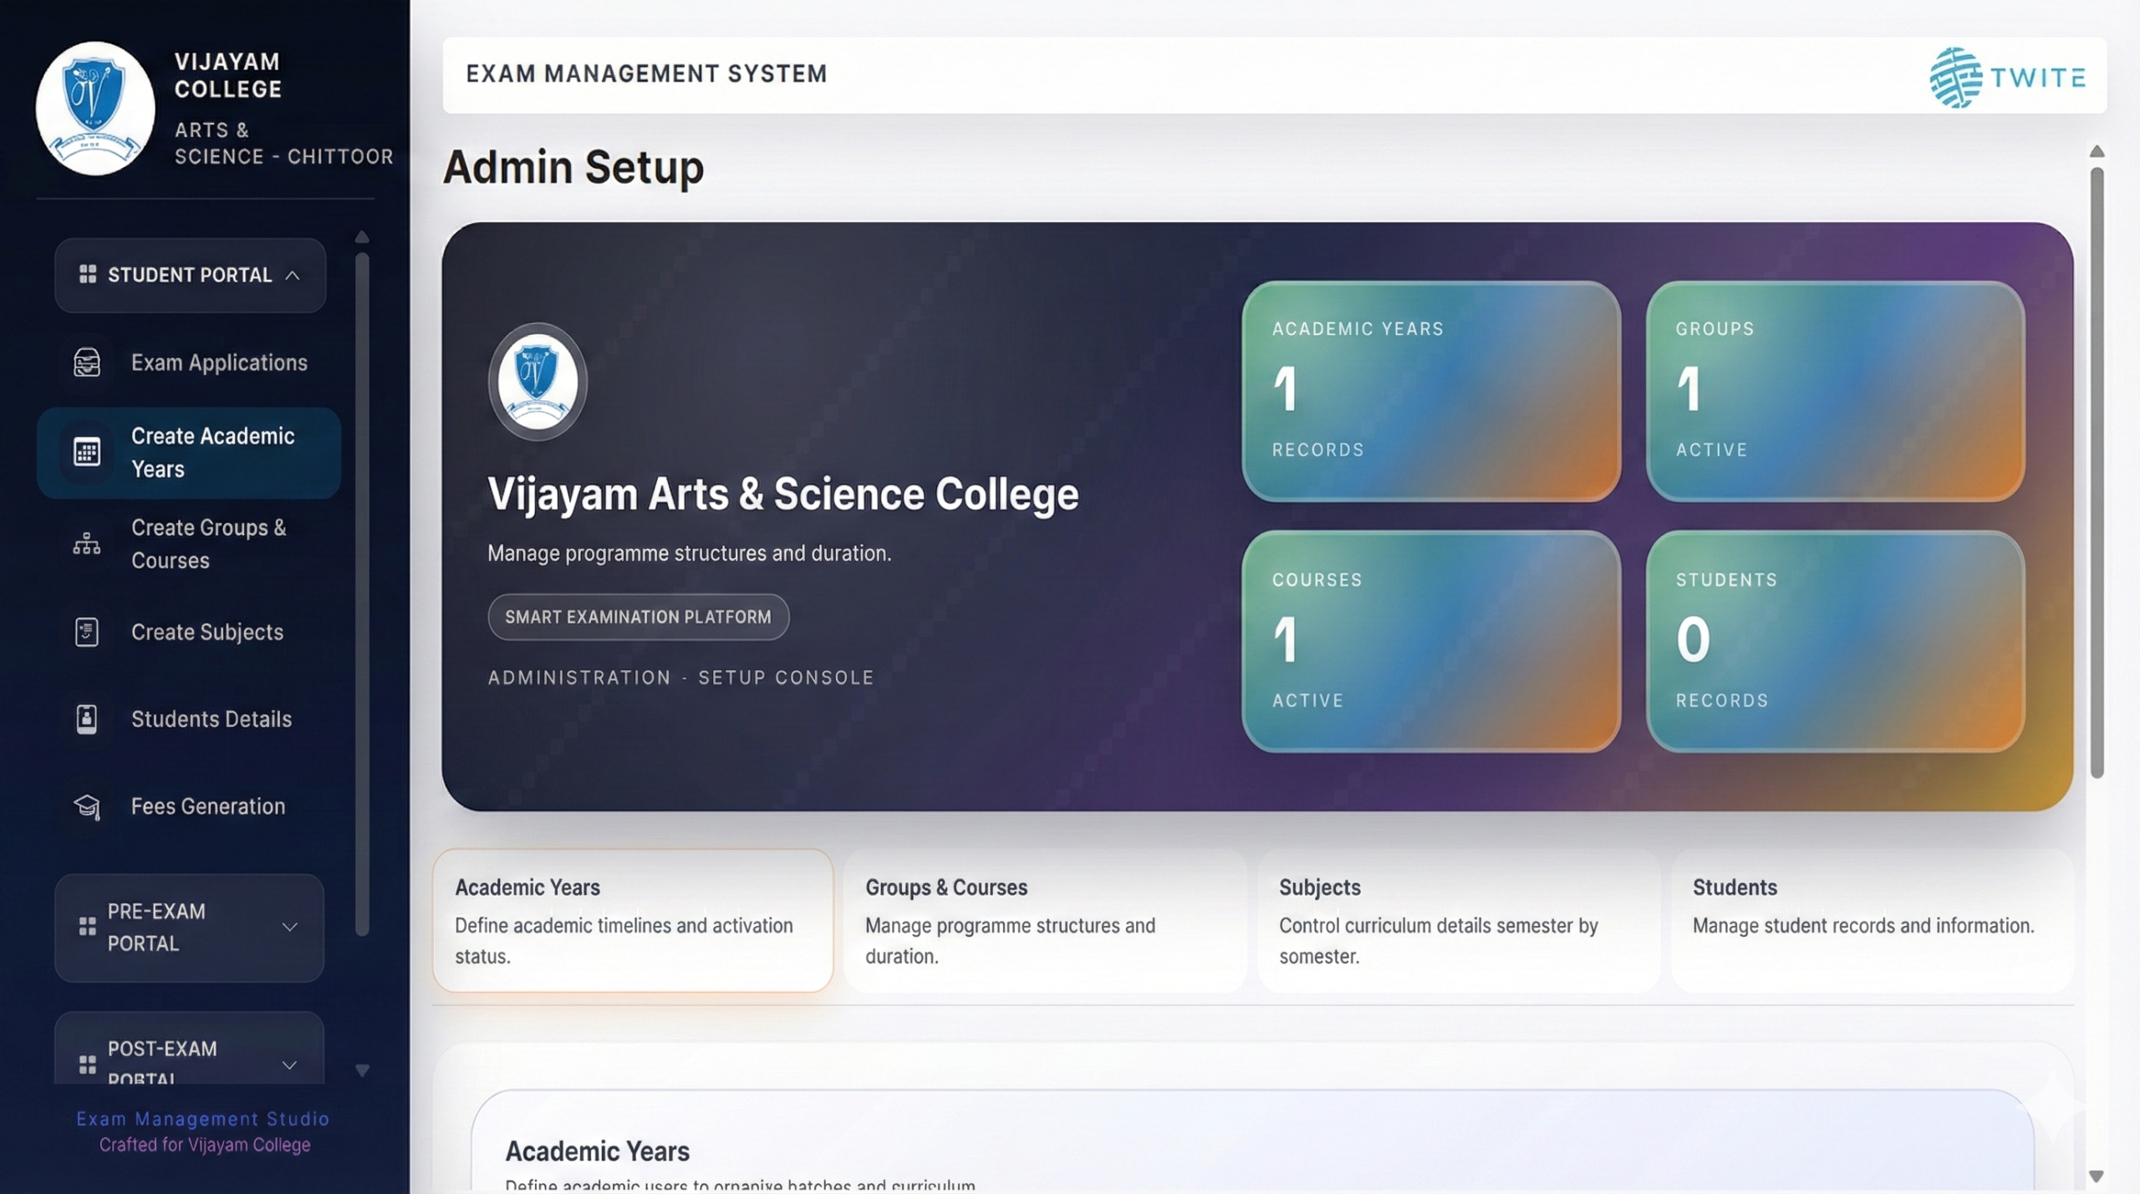The width and height of the screenshot is (2140, 1194).
Task: Open the Students tab card
Action: [x=1871, y=920]
